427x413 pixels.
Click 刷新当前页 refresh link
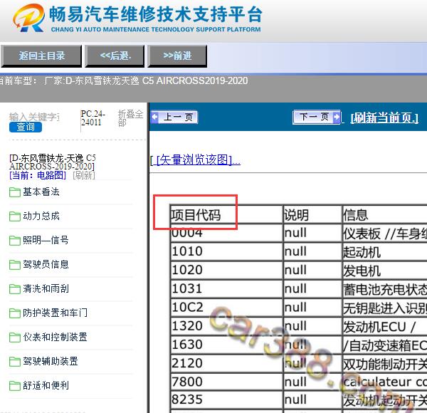(384, 118)
